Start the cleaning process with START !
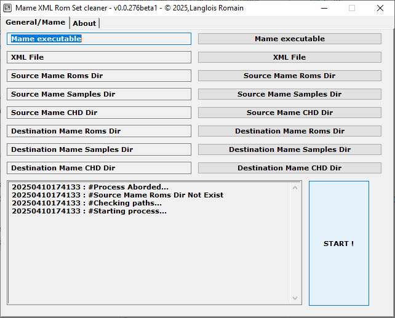The height and width of the screenshot is (318, 395). tap(339, 243)
